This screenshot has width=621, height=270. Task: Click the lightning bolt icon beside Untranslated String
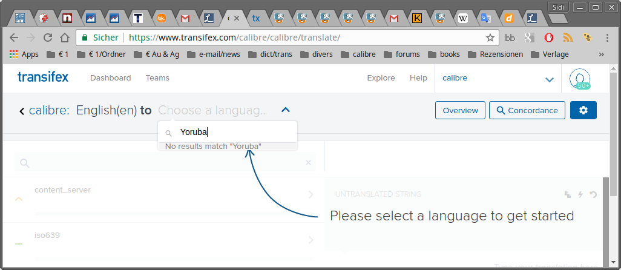pos(580,194)
